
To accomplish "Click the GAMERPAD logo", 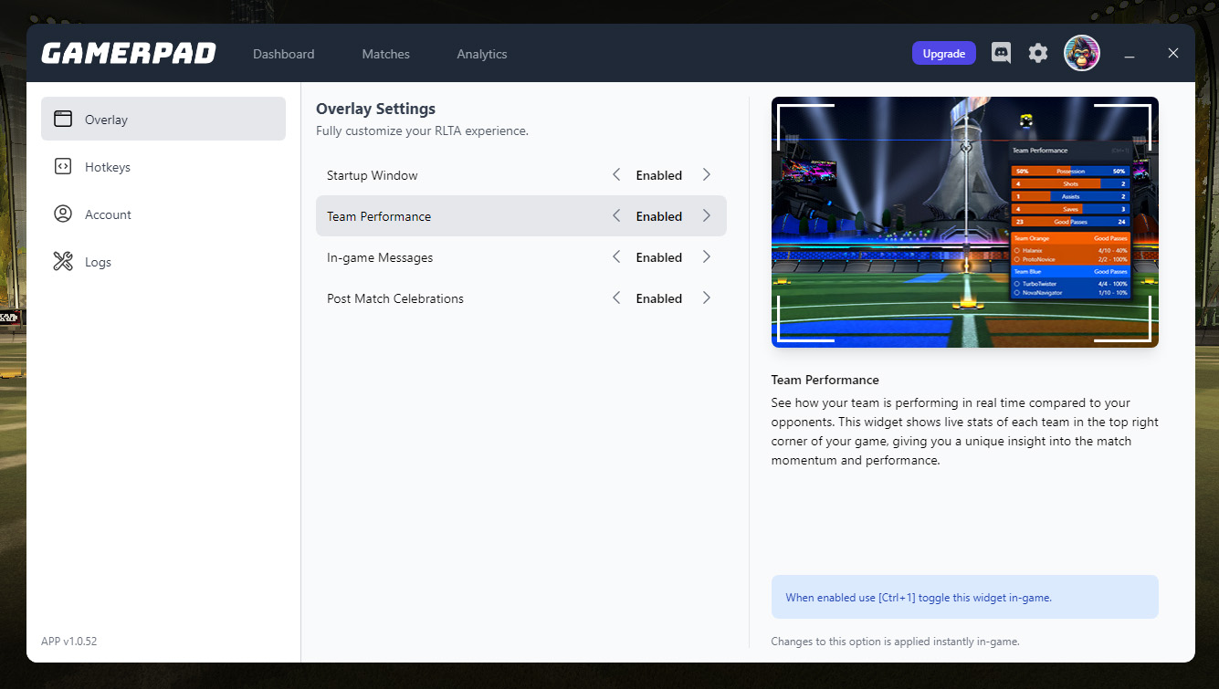I will click(129, 54).
